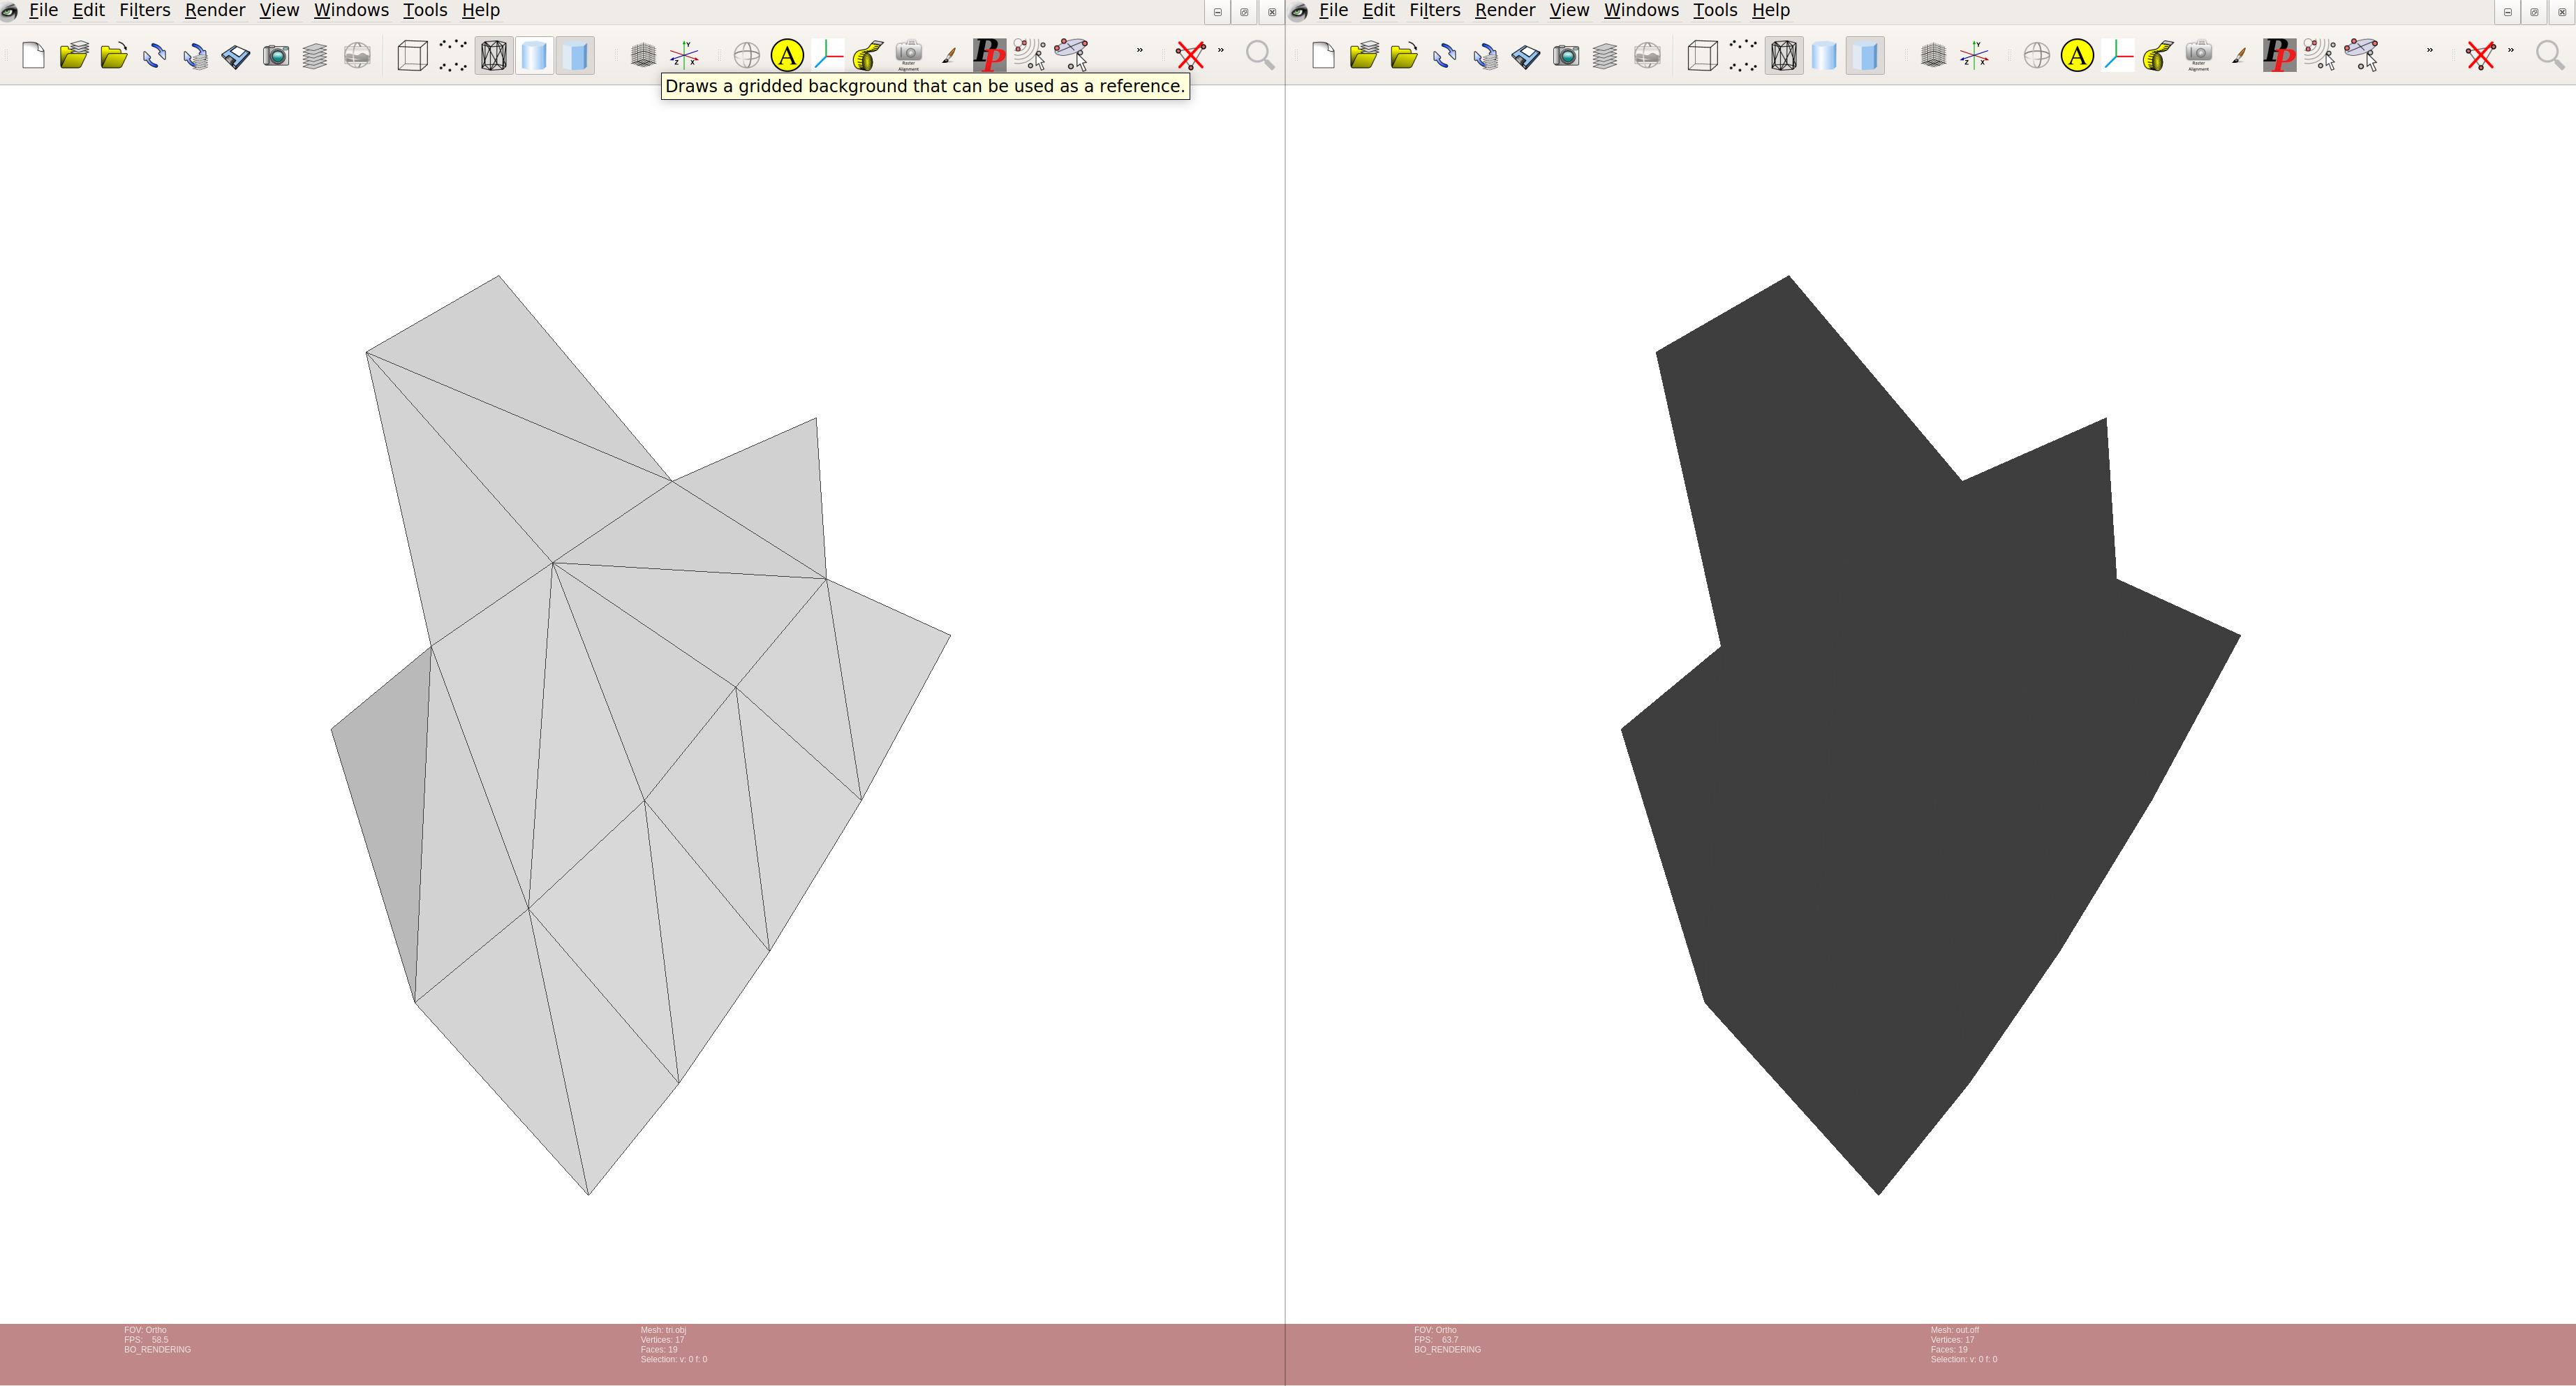Screen dimensions: 2576x1386
Task: Create a new empty project
Action: [32, 55]
